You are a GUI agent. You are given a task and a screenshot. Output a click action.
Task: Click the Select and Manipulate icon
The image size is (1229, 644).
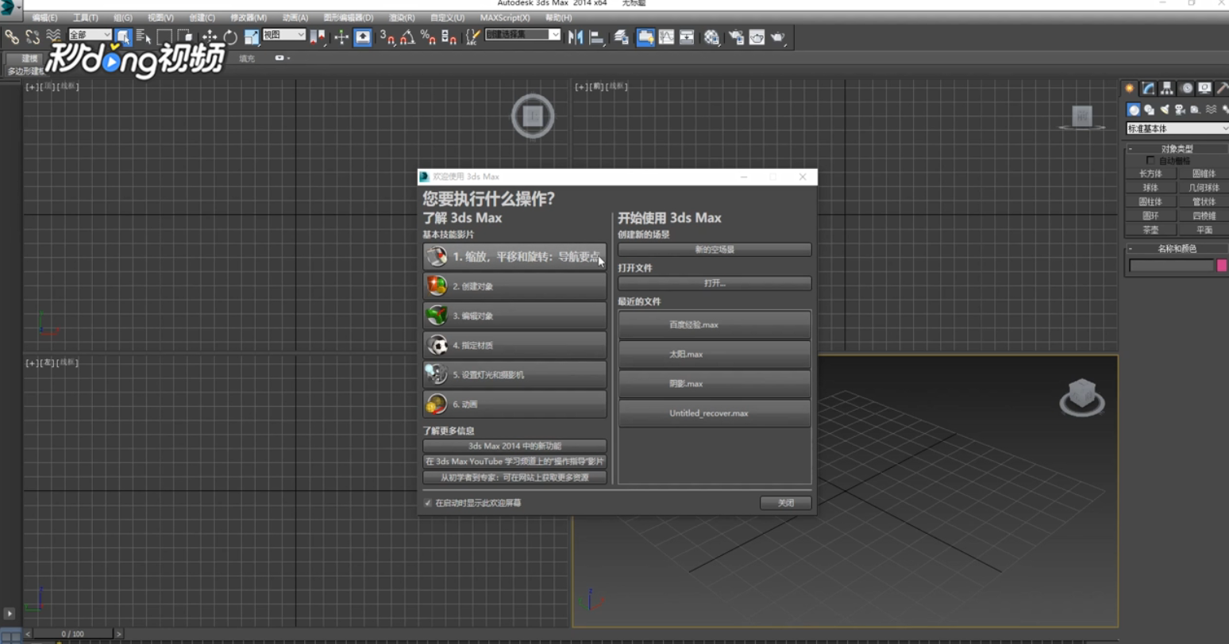coord(341,36)
